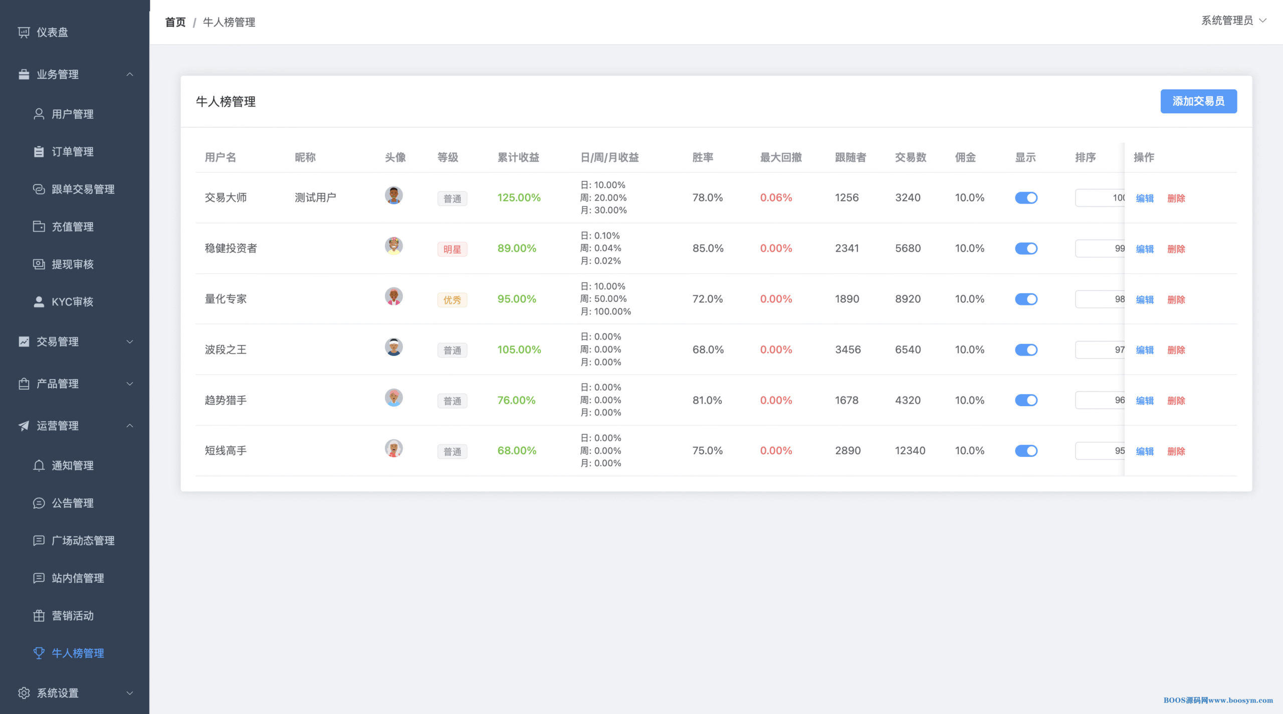The image size is (1283, 714).
Task: Go to 提现审核 menu item
Action: coord(73,264)
